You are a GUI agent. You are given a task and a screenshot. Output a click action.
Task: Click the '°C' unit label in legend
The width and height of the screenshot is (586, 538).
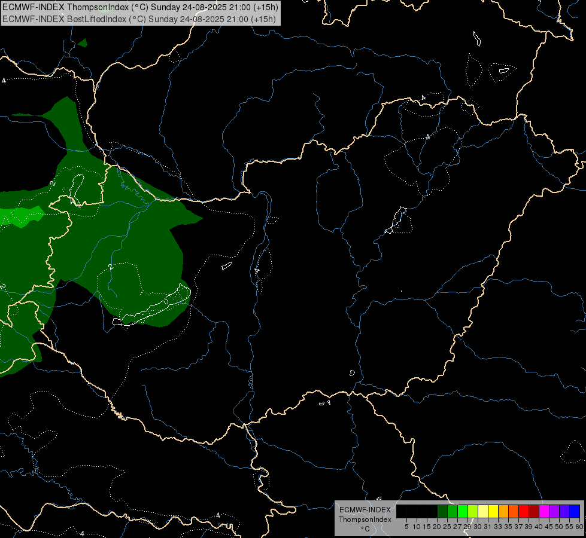coord(366,528)
